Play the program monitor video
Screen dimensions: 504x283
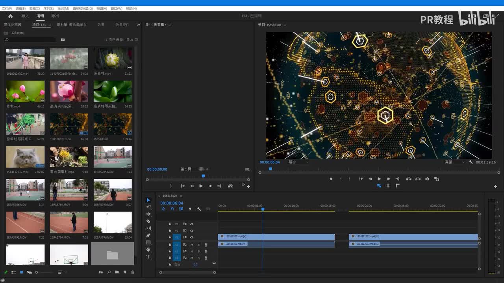[379, 179]
